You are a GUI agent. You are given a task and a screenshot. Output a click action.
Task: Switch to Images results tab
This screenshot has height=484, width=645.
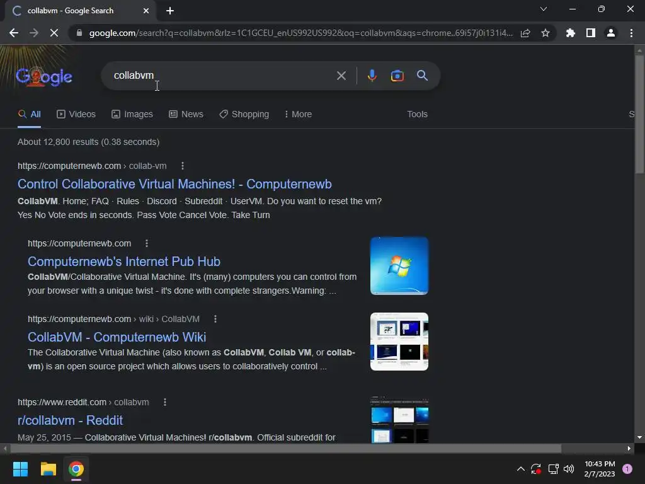tap(132, 115)
